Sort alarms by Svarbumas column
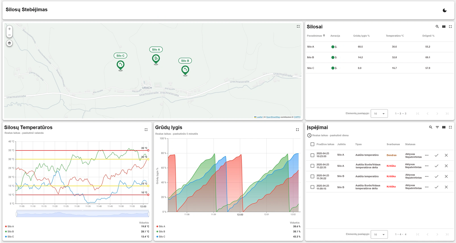 point(393,144)
